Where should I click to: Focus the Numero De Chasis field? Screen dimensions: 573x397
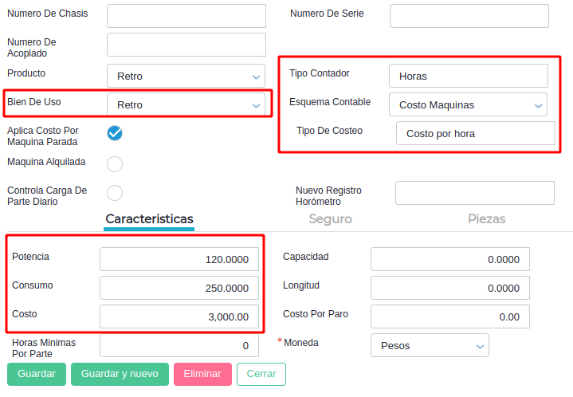click(186, 16)
